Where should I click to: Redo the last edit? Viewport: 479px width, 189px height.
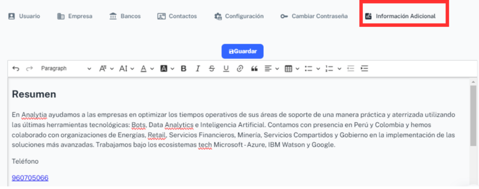click(29, 69)
